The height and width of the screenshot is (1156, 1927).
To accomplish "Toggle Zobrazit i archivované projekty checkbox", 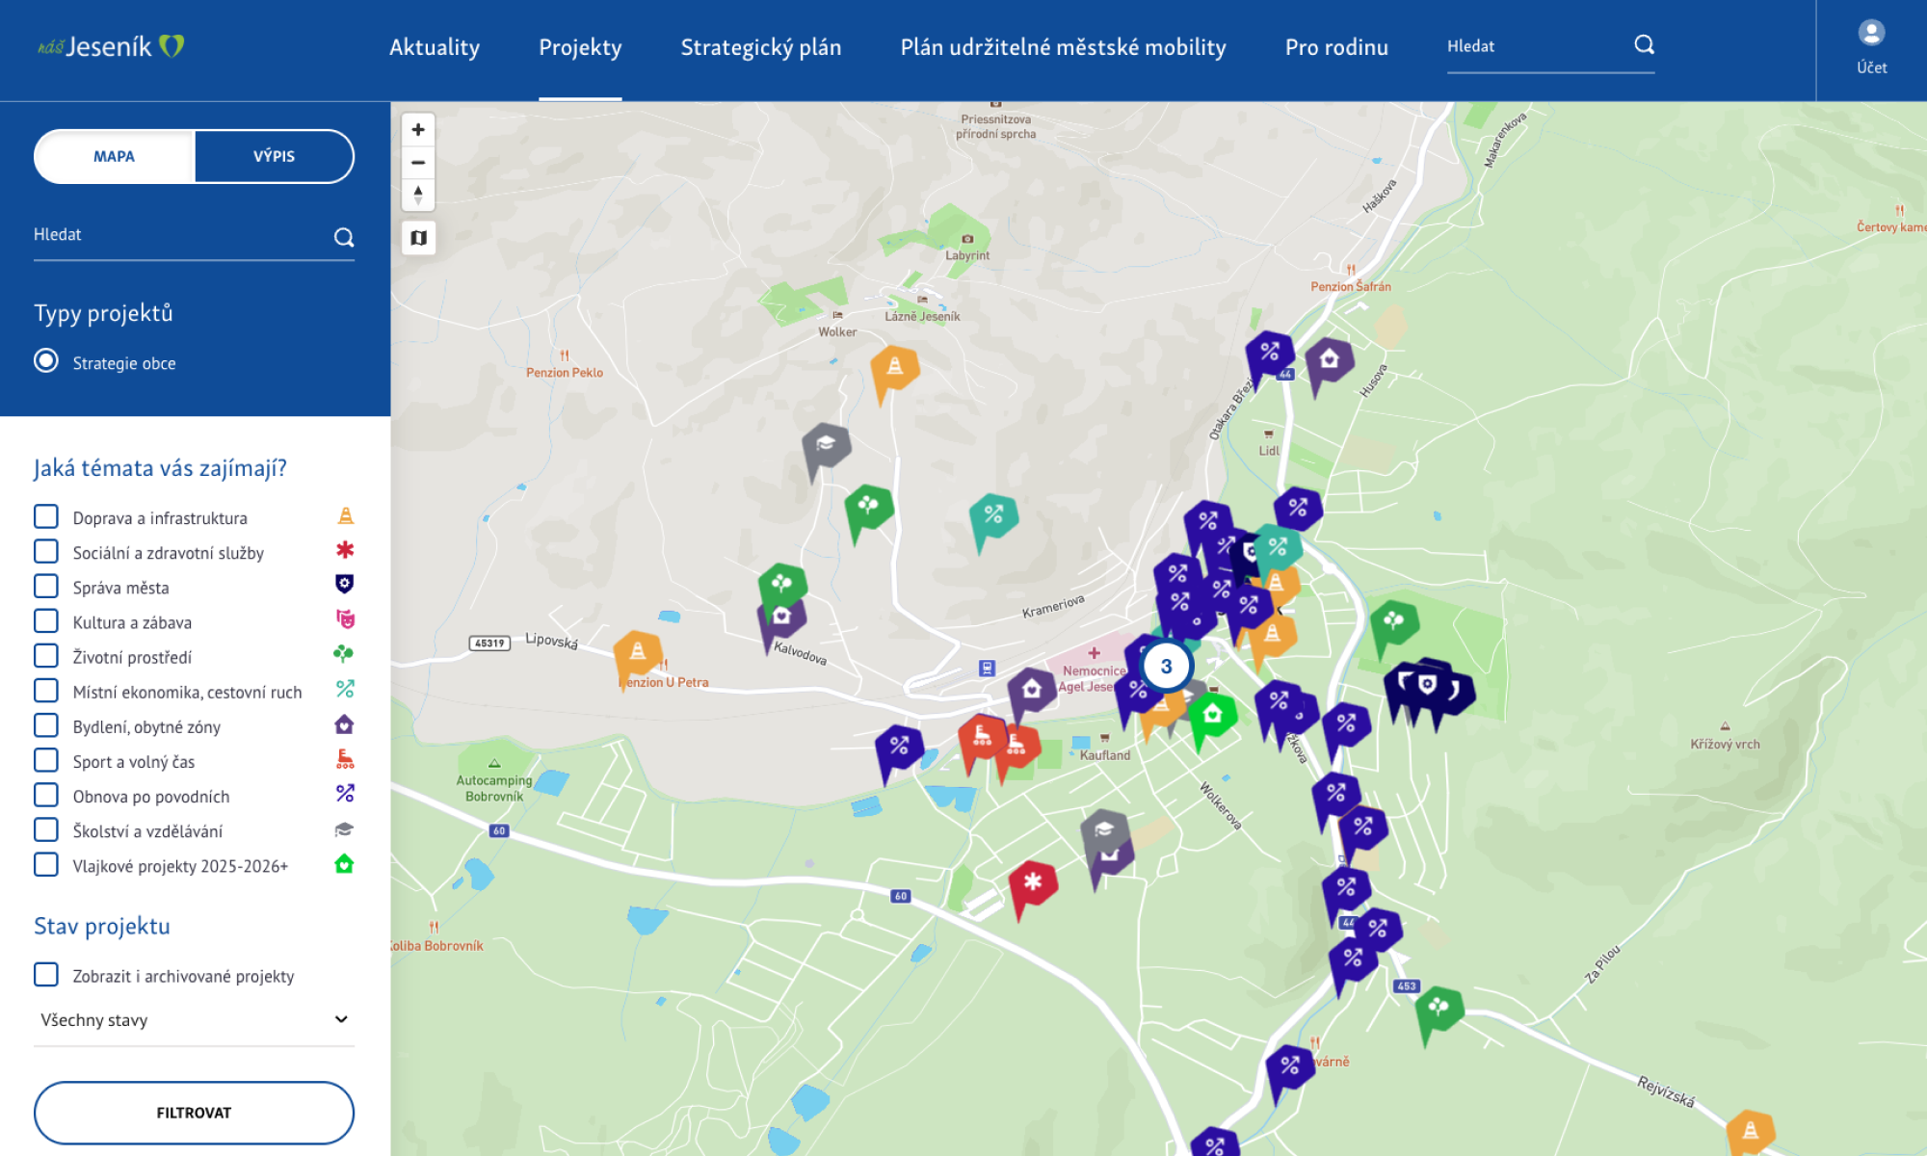I will (x=46, y=975).
